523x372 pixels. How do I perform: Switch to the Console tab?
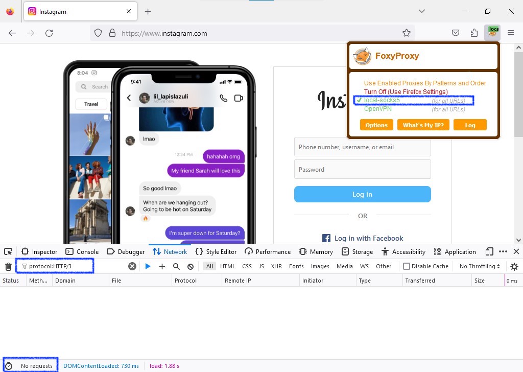pos(82,251)
